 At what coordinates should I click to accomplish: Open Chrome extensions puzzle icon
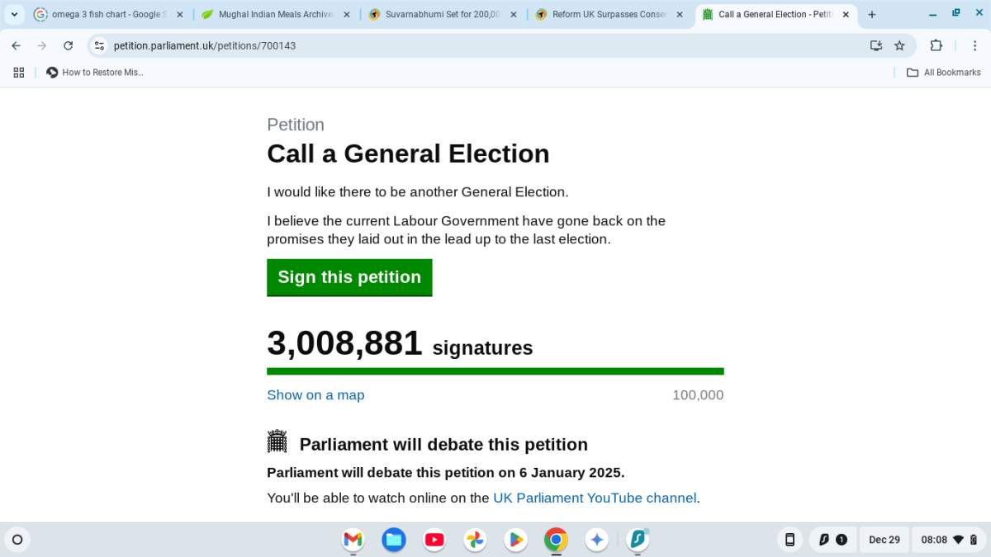[x=936, y=45]
